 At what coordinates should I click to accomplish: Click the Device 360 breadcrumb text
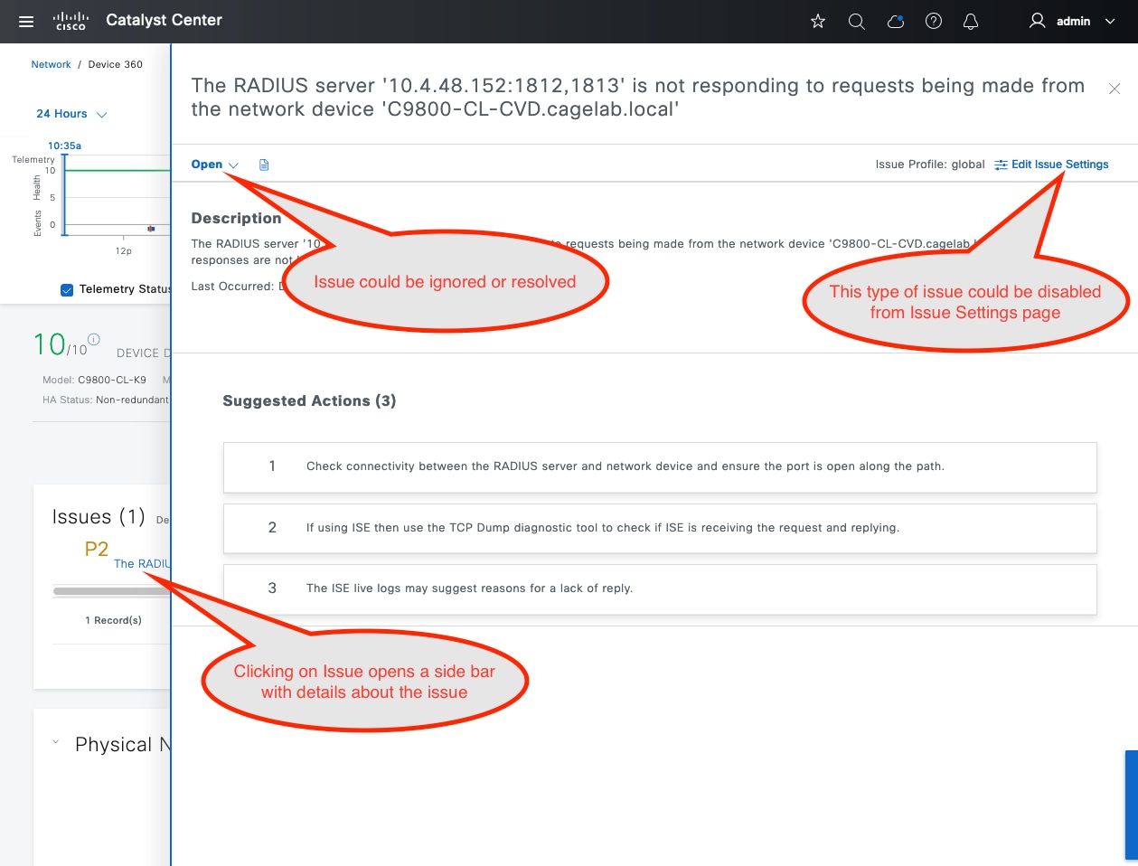pos(115,64)
